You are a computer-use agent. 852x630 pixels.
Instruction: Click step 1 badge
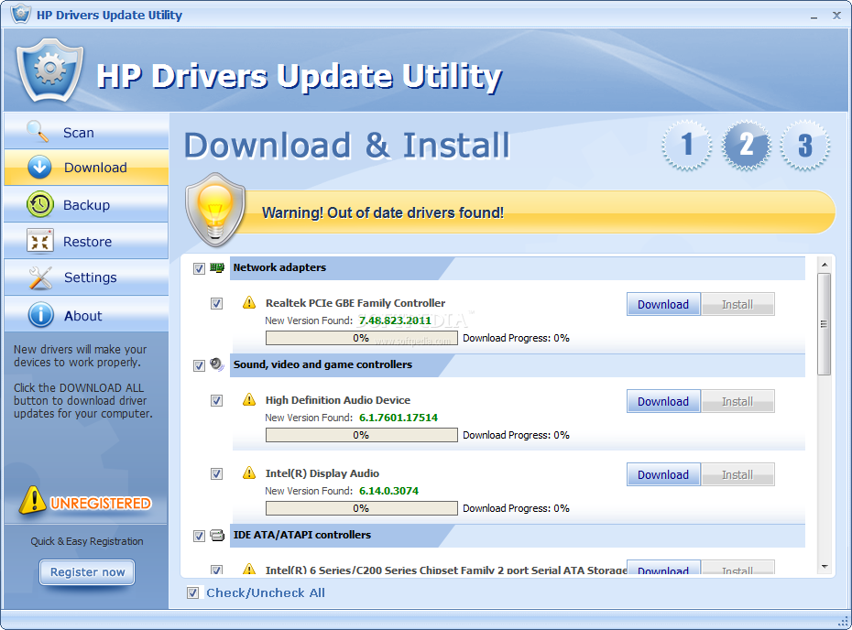pyautogui.click(x=687, y=145)
